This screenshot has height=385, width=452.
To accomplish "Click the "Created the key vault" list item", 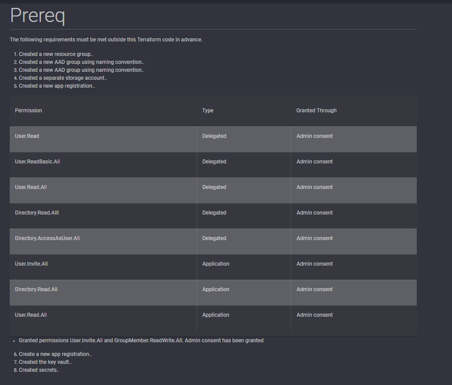I will coord(48,362).
